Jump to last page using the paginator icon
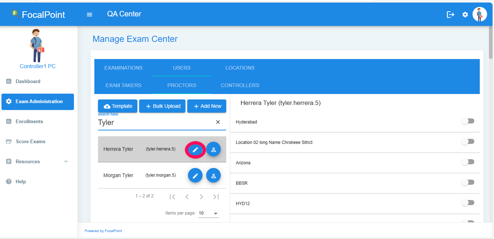This screenshot has height=239, width=494. (x=216, y=196)
